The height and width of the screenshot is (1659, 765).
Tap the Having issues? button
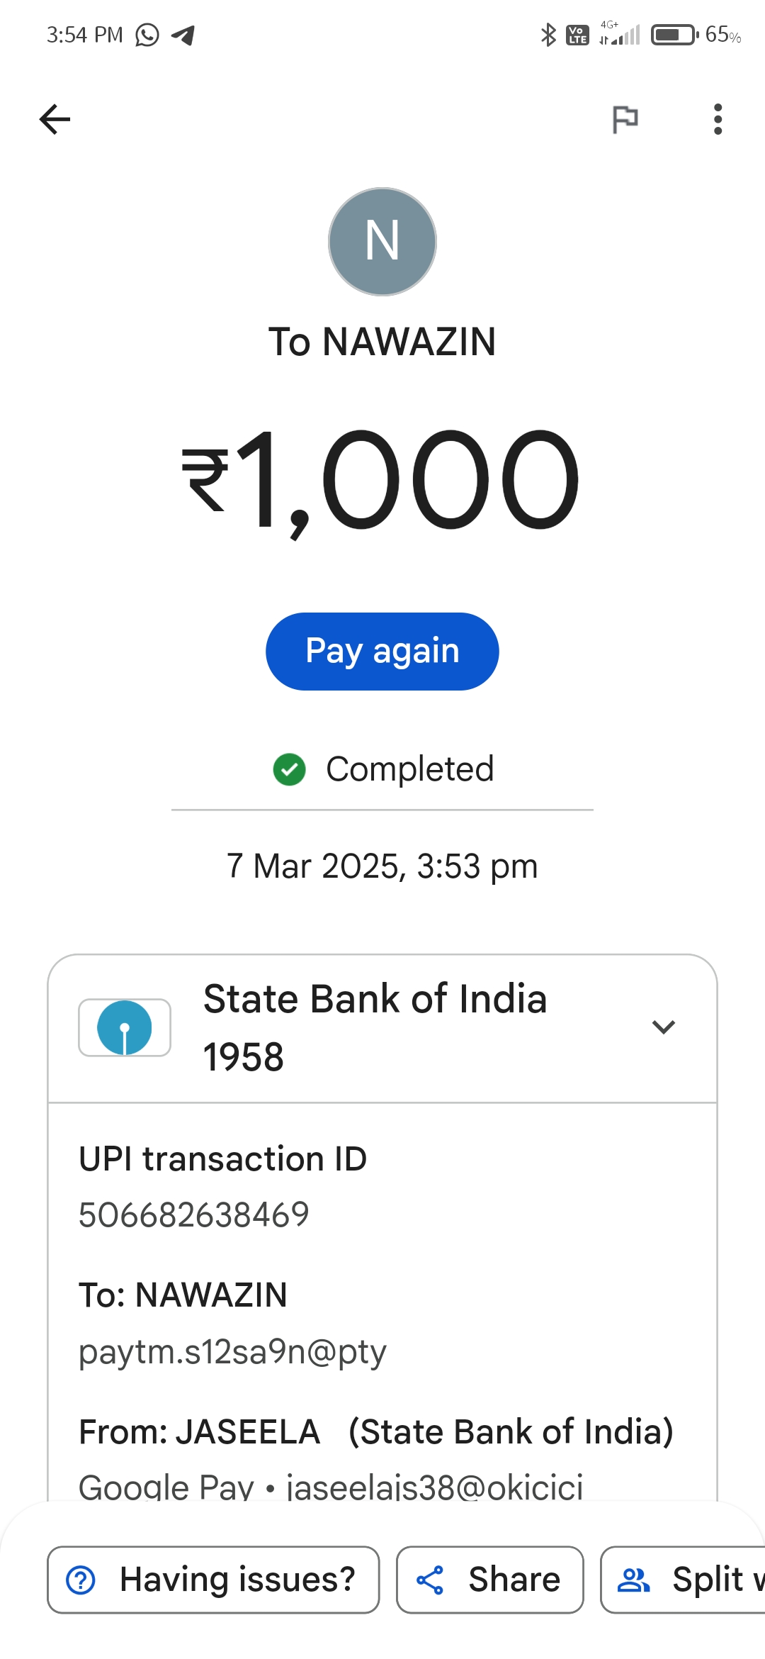coord(213,1580)
